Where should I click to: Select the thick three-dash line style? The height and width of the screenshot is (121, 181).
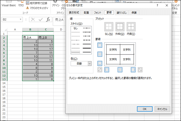(87, 40)
